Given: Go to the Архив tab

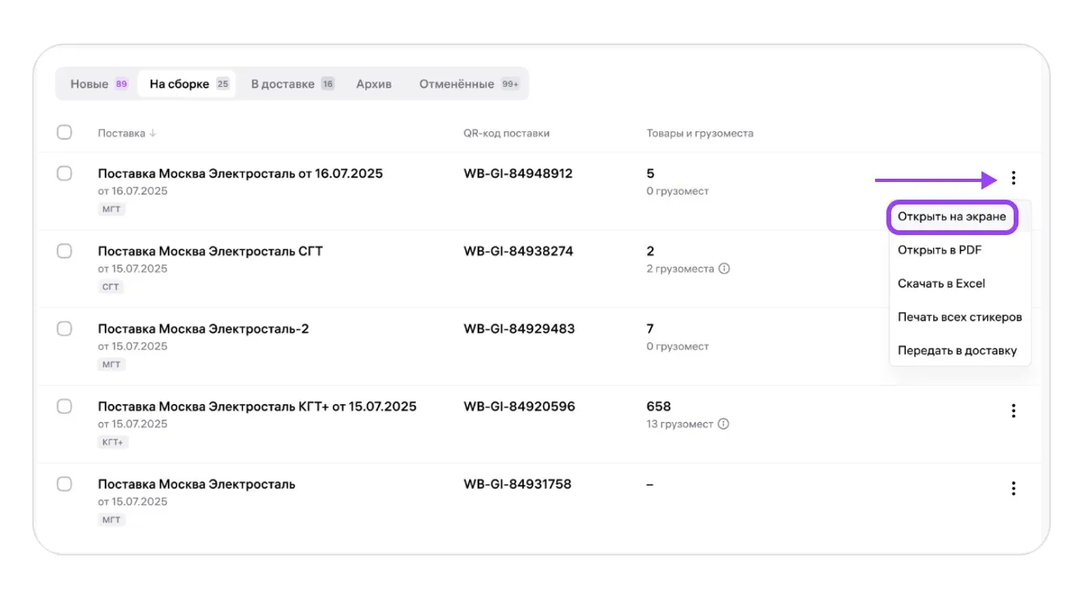Looking at the screenshot, I should (374, 84).
